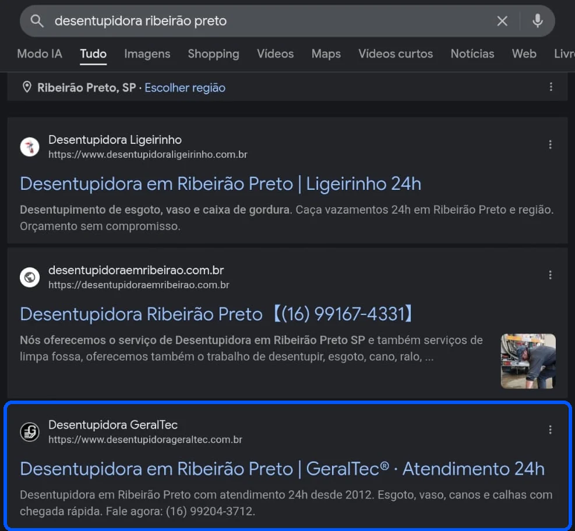The image size is (575, 531).
Task: Click the Desentupidora Ligeirinho site name
Action: click(x=115, y=140)
